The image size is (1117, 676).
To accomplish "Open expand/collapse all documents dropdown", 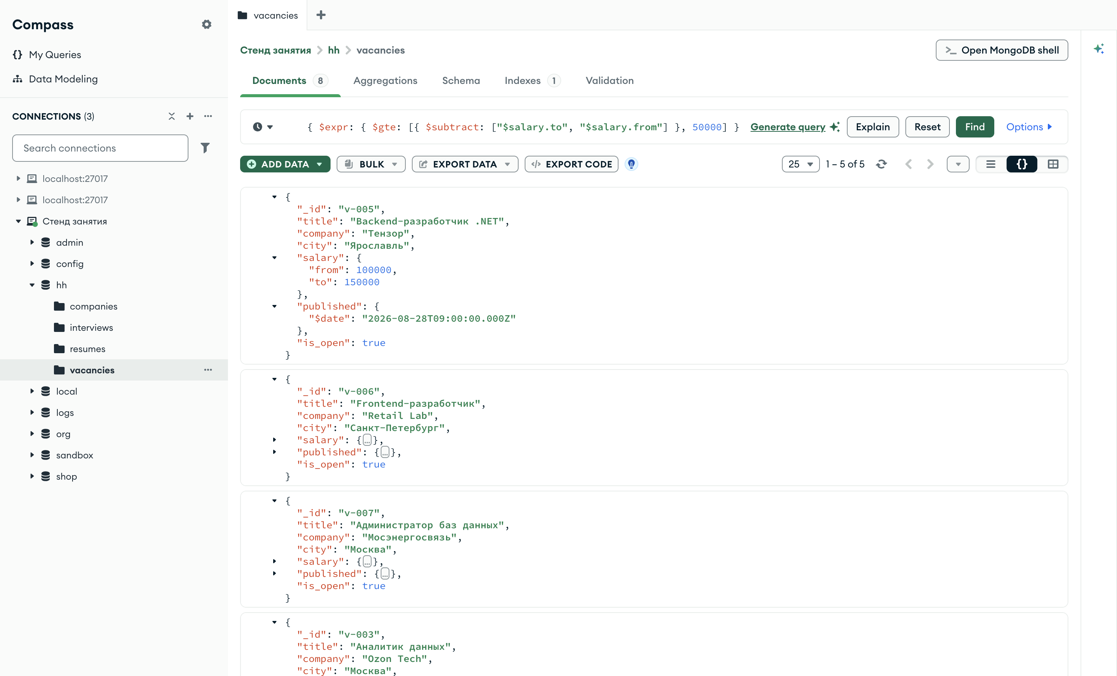I will (x=958, y=164).
